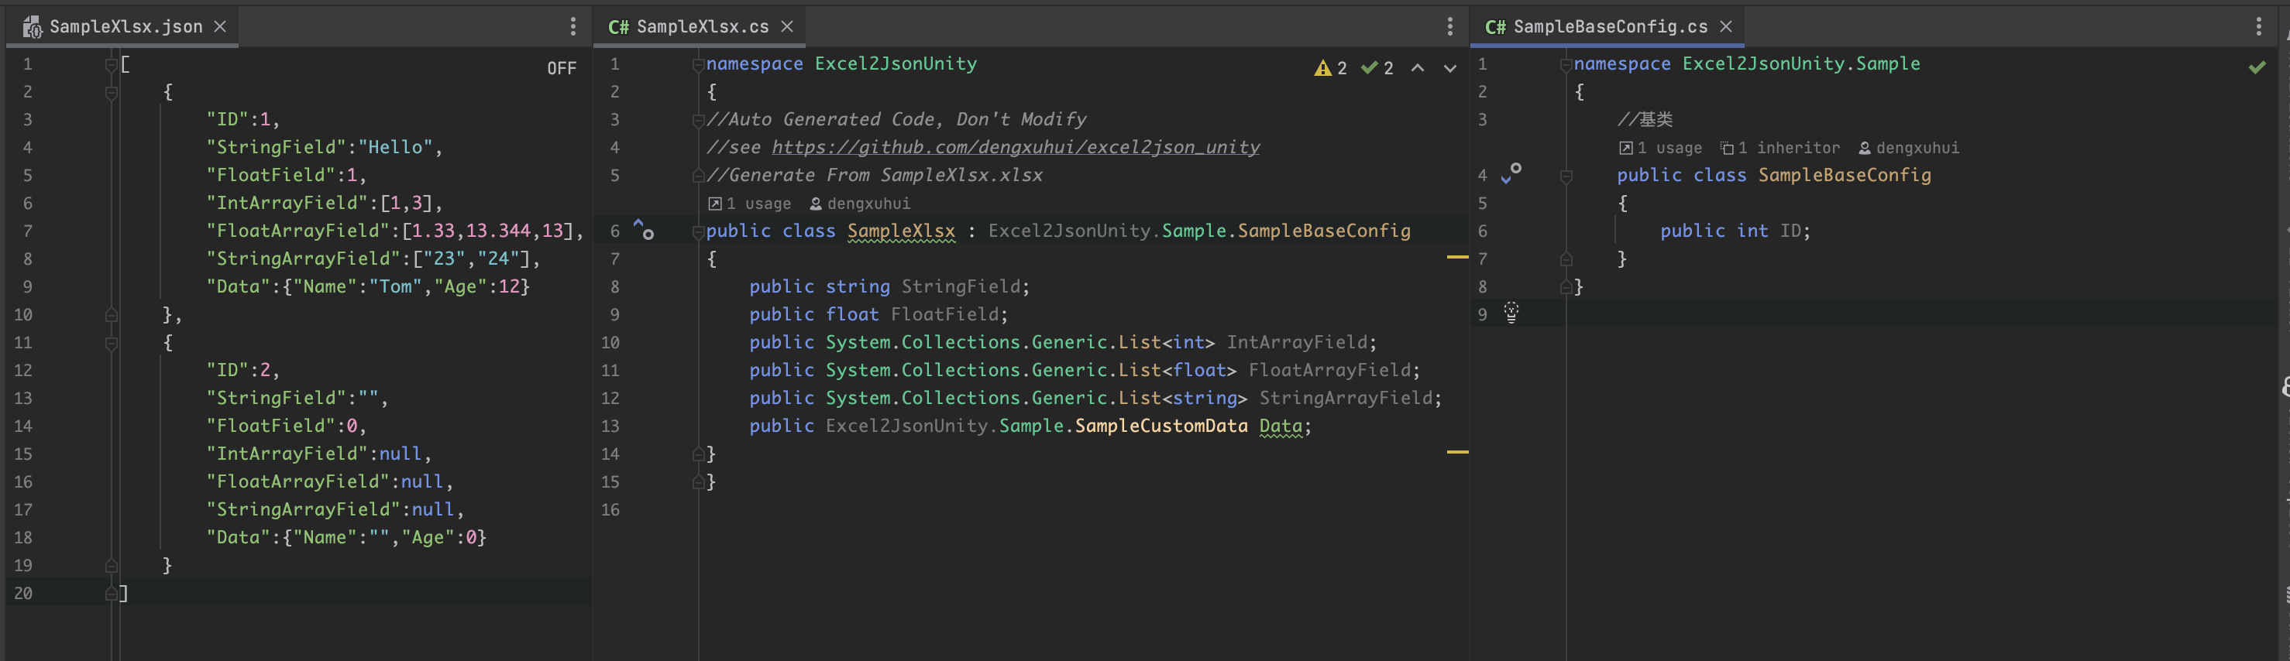The image size is (2290, 661).
Task: Collapse the first JSON object fold at line 2
Action: 111,92
